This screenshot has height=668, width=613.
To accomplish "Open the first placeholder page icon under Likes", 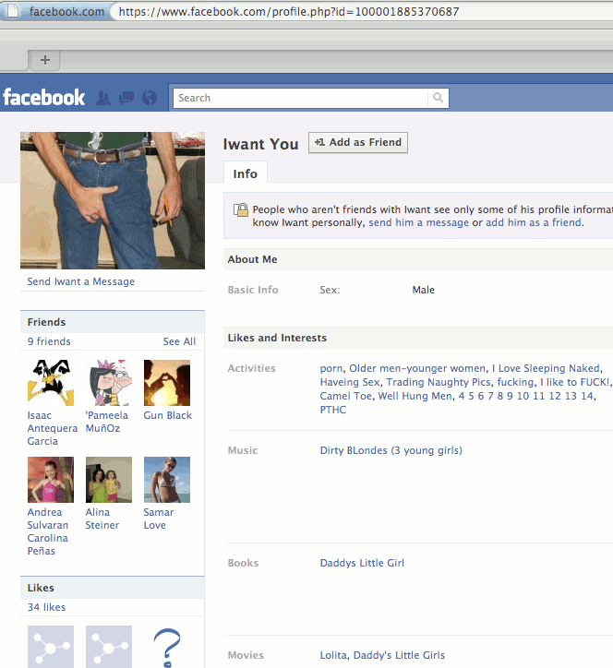I will 51,647.
